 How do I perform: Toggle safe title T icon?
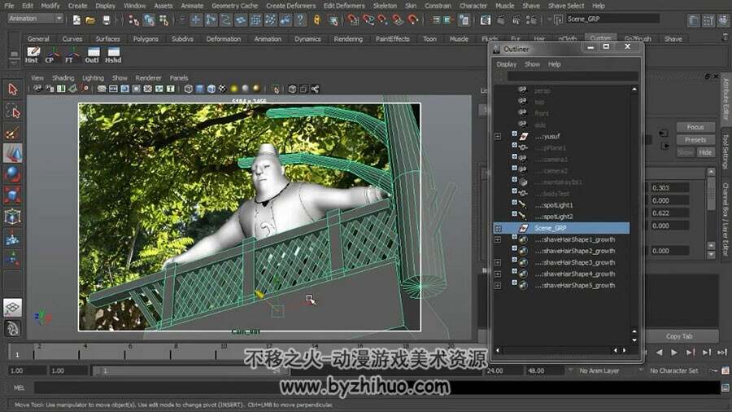pos(171,89)
